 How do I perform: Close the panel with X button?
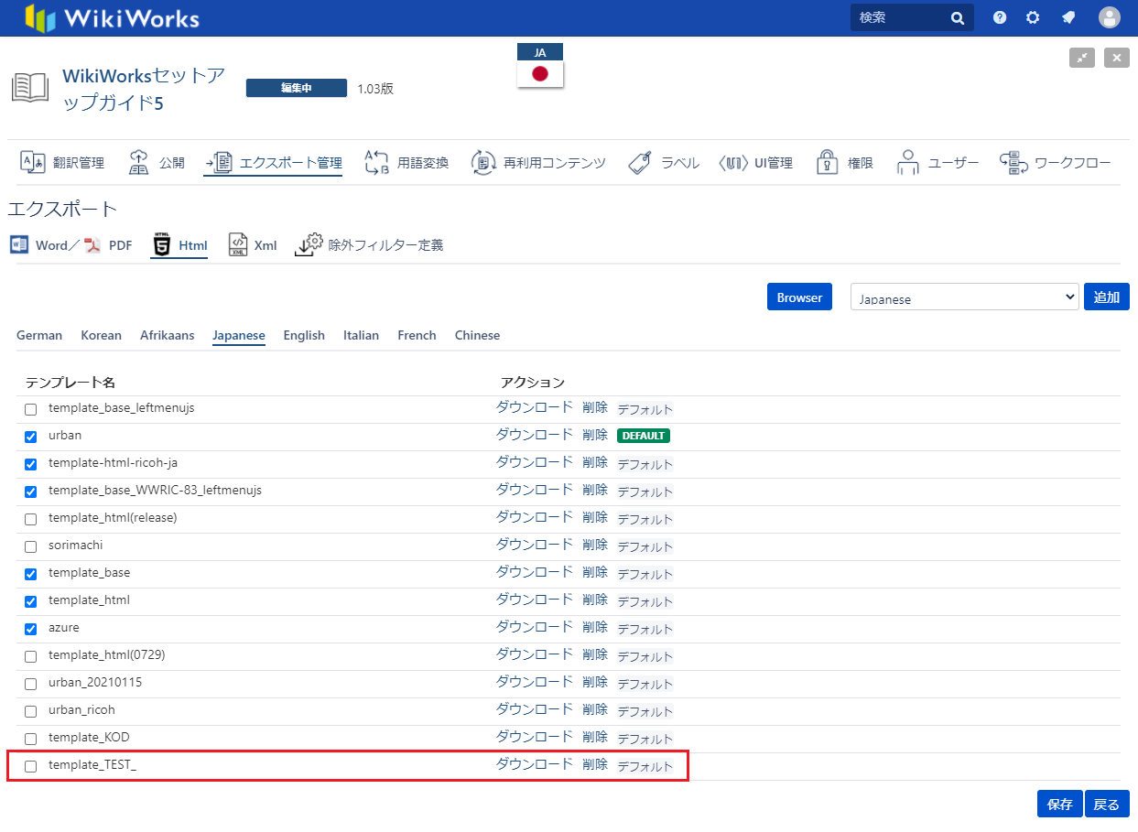tap(1116, 58)
